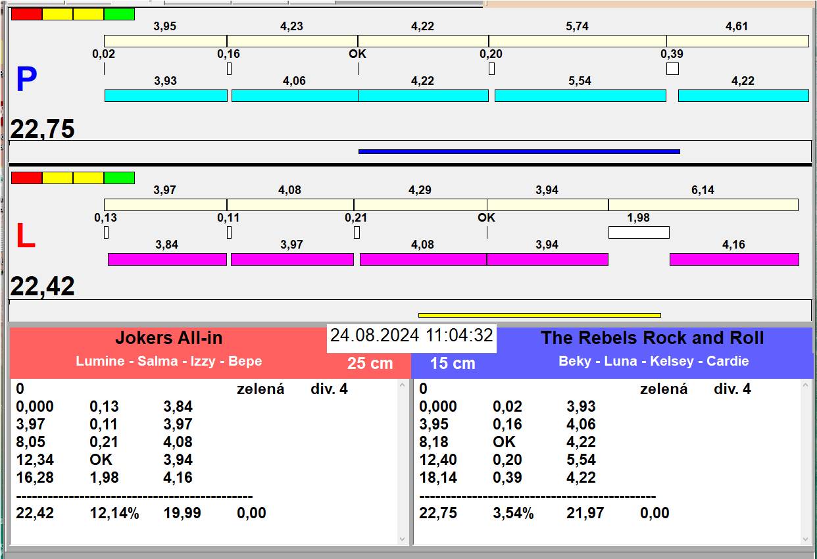Image resolution: width=817 pixels, height=559 pixels.
Task: Click the red start light in lane L
Action: (26, 178)
